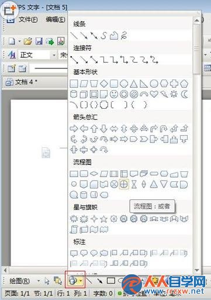
Task: Save document with floppy disk icon
Action: pyautogui.click(x=39, y=42)
